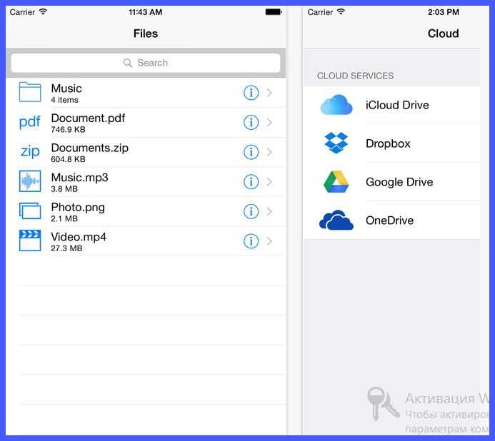Viewport: 495px width, 441px height.
Task: Click the Music.mp3 file name
Action: point(79,177)
